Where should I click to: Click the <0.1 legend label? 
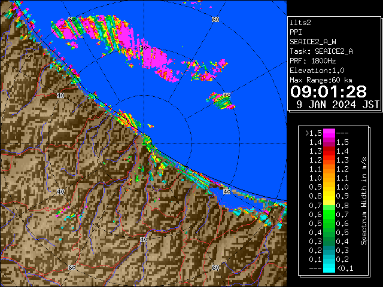coord(345,268)
